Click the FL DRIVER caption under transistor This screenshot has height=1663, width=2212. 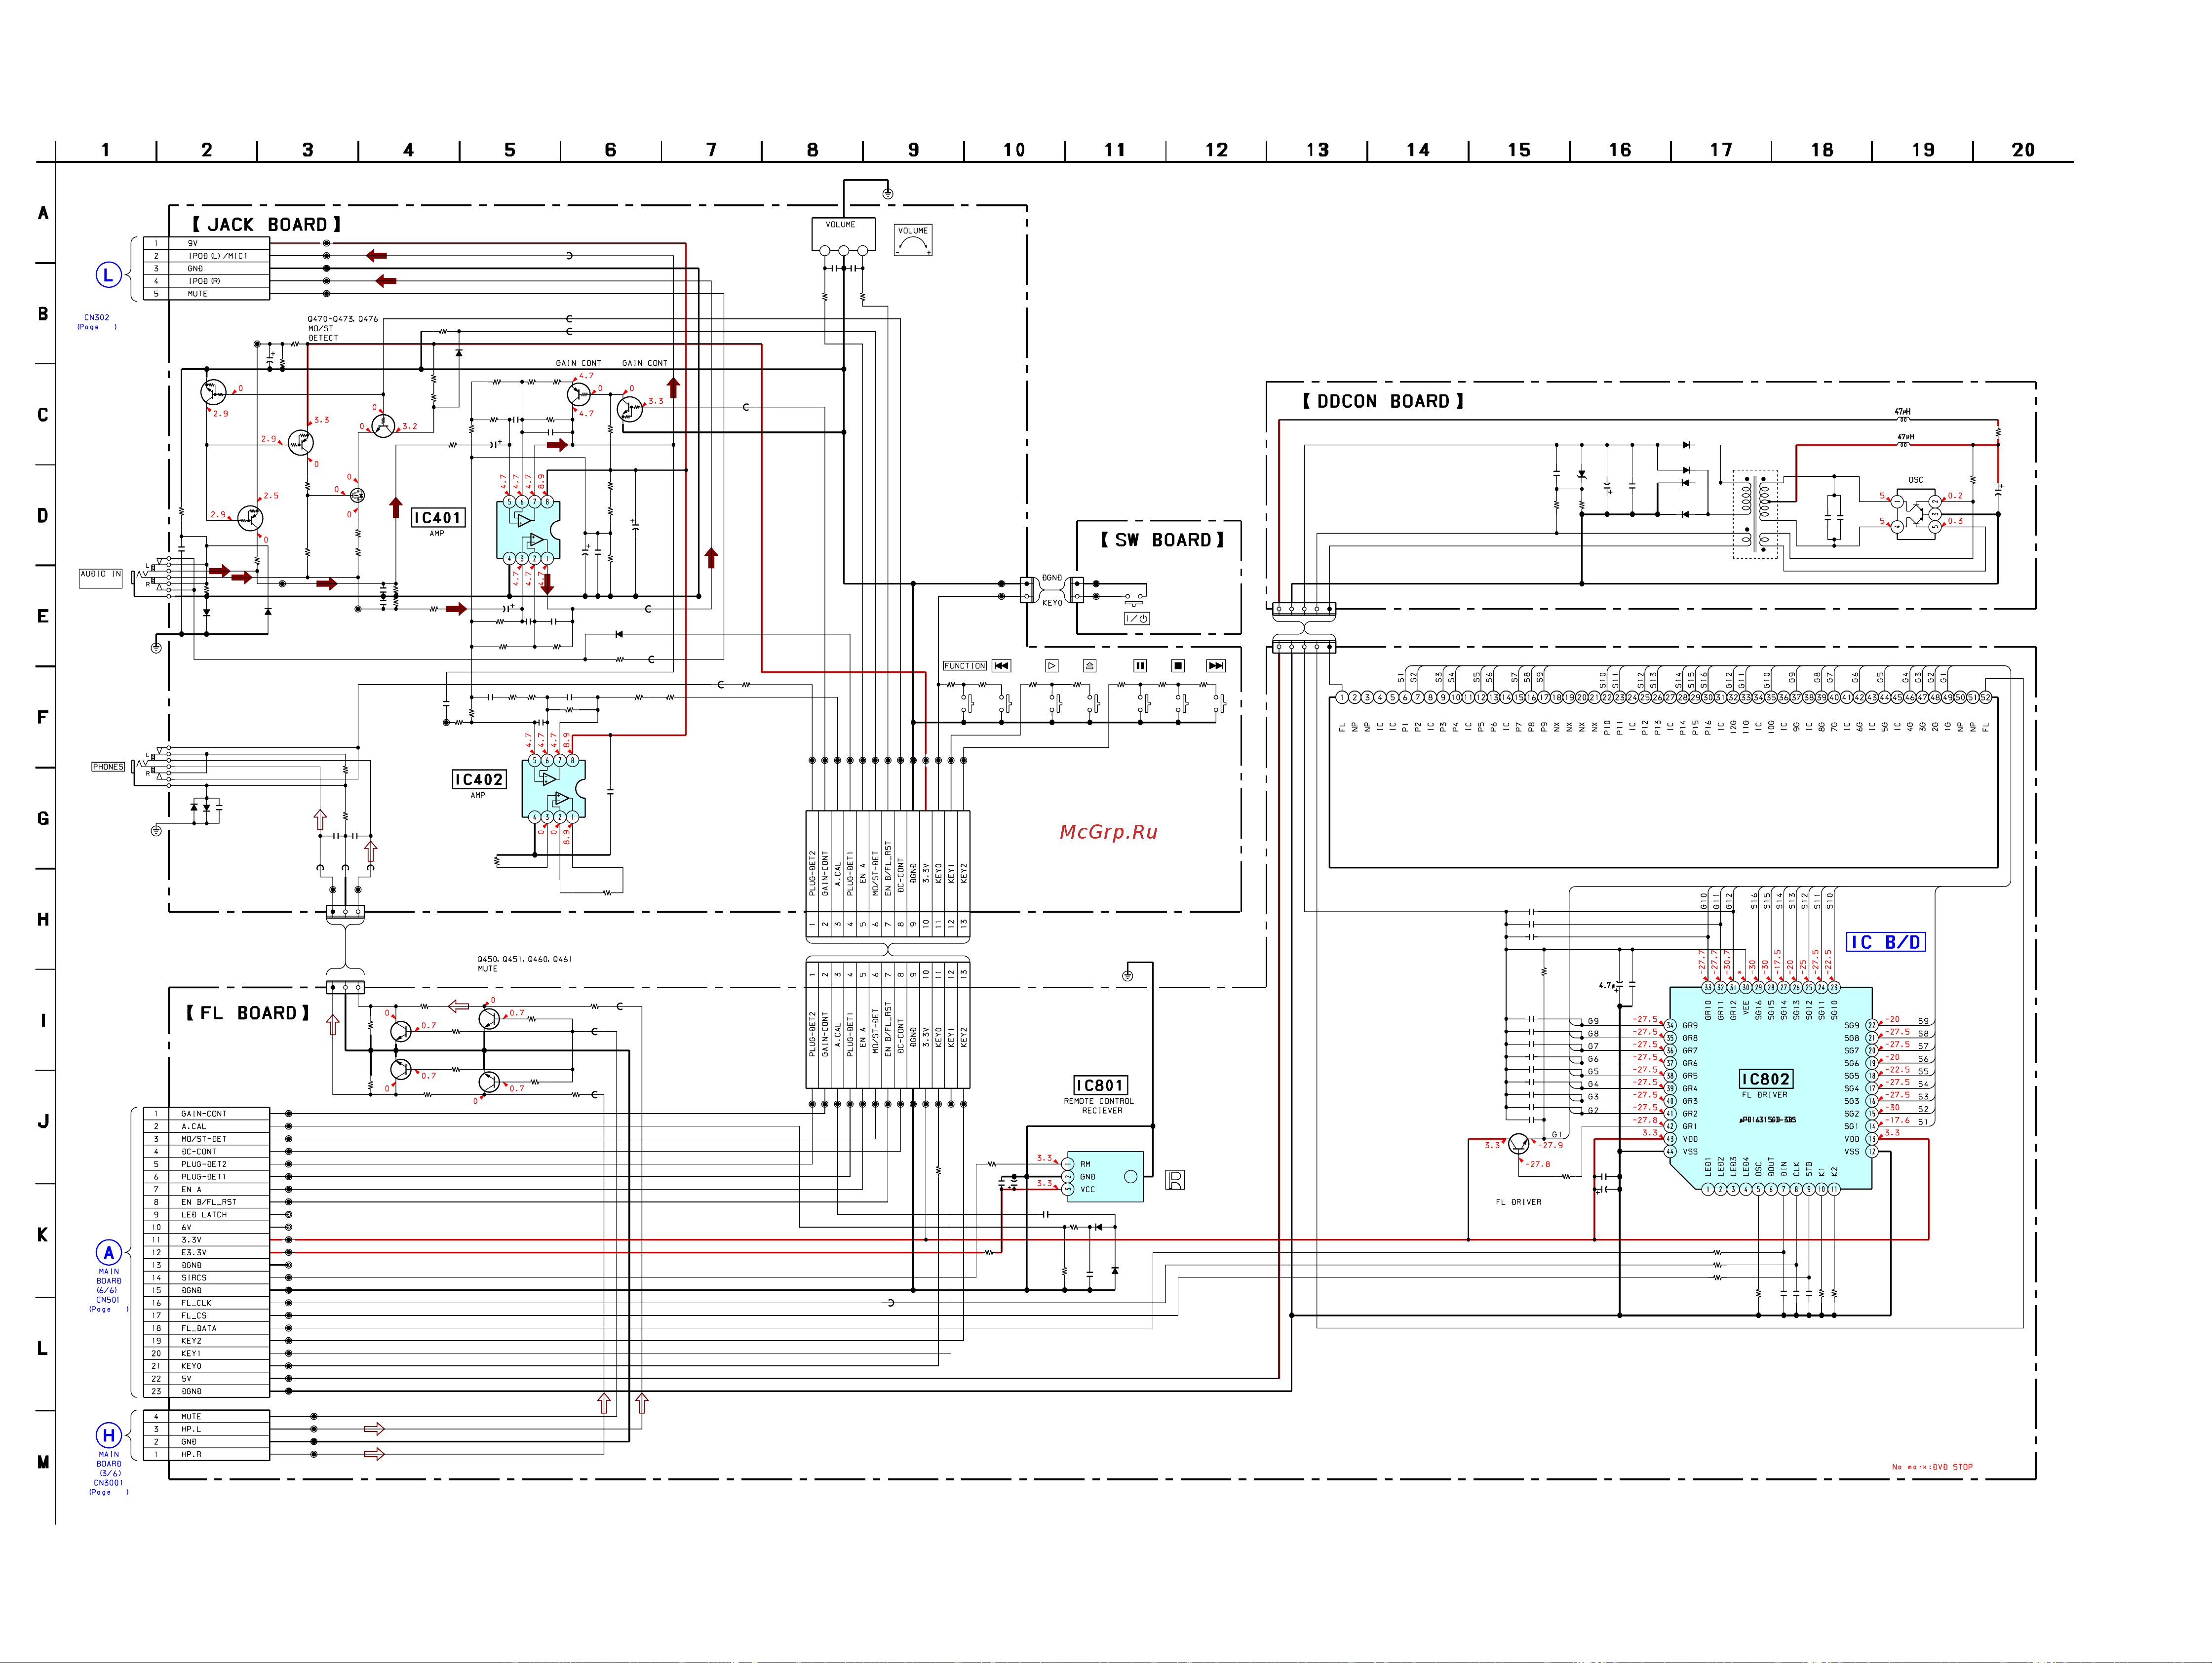coord(1518,1202)
